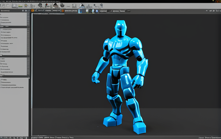This screenshot has width=221, height=139.
Task: Click the handheld device icon in top toolbar
Action: tap(101, 6)
